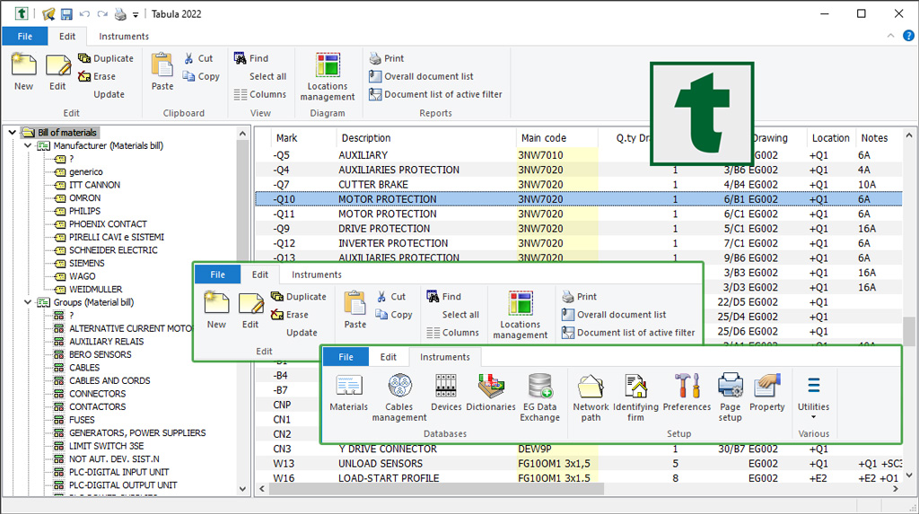Image resolution: width=919 pixels, height=514 pixels.
Task: Click the Property icon
Action: [766, 393]
